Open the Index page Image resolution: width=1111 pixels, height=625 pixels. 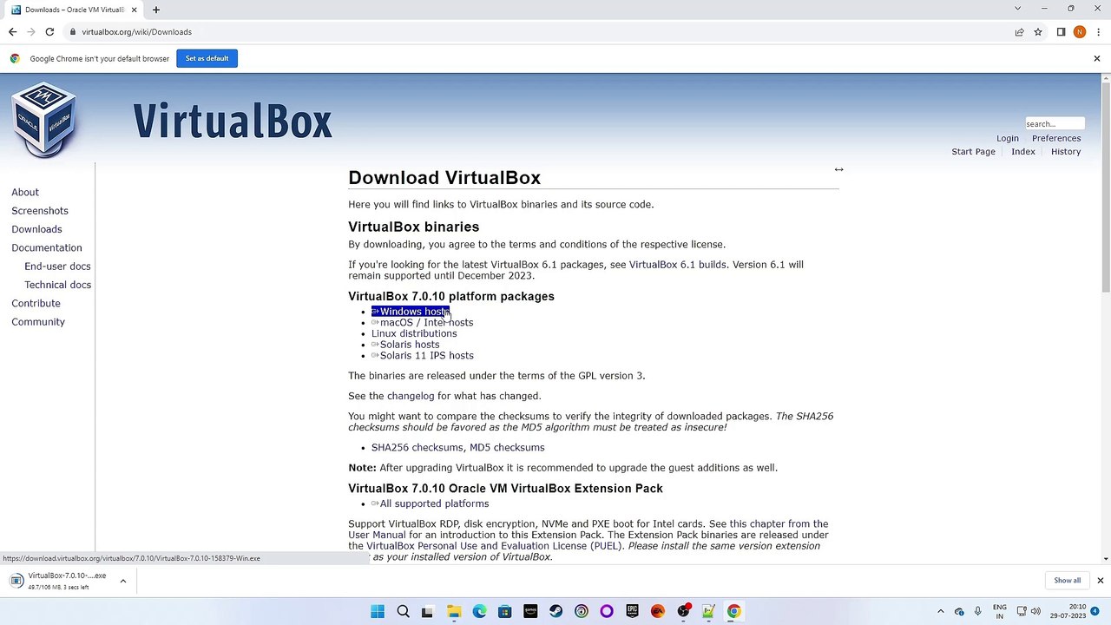pos(1022,152)
